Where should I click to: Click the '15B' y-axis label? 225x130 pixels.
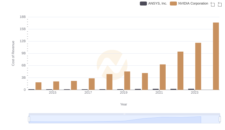pyautogui.click(x=23, y=29)
